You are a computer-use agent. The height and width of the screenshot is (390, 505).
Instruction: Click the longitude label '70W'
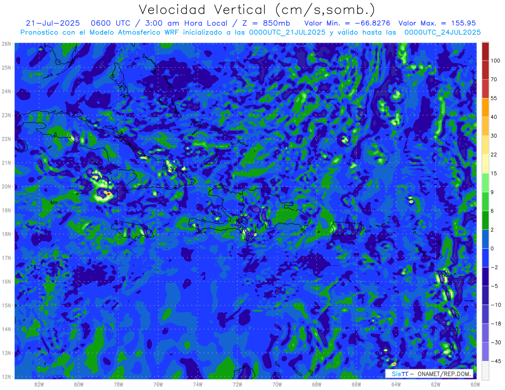[277, 384]
